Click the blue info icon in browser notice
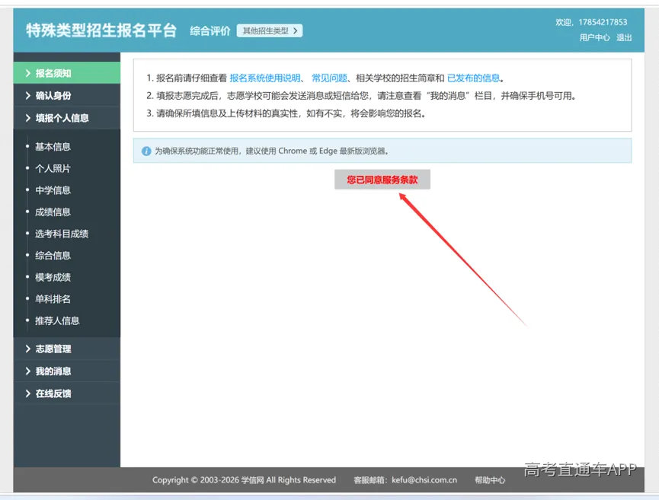This screenshot has width=659, height=500. [146, 151]
